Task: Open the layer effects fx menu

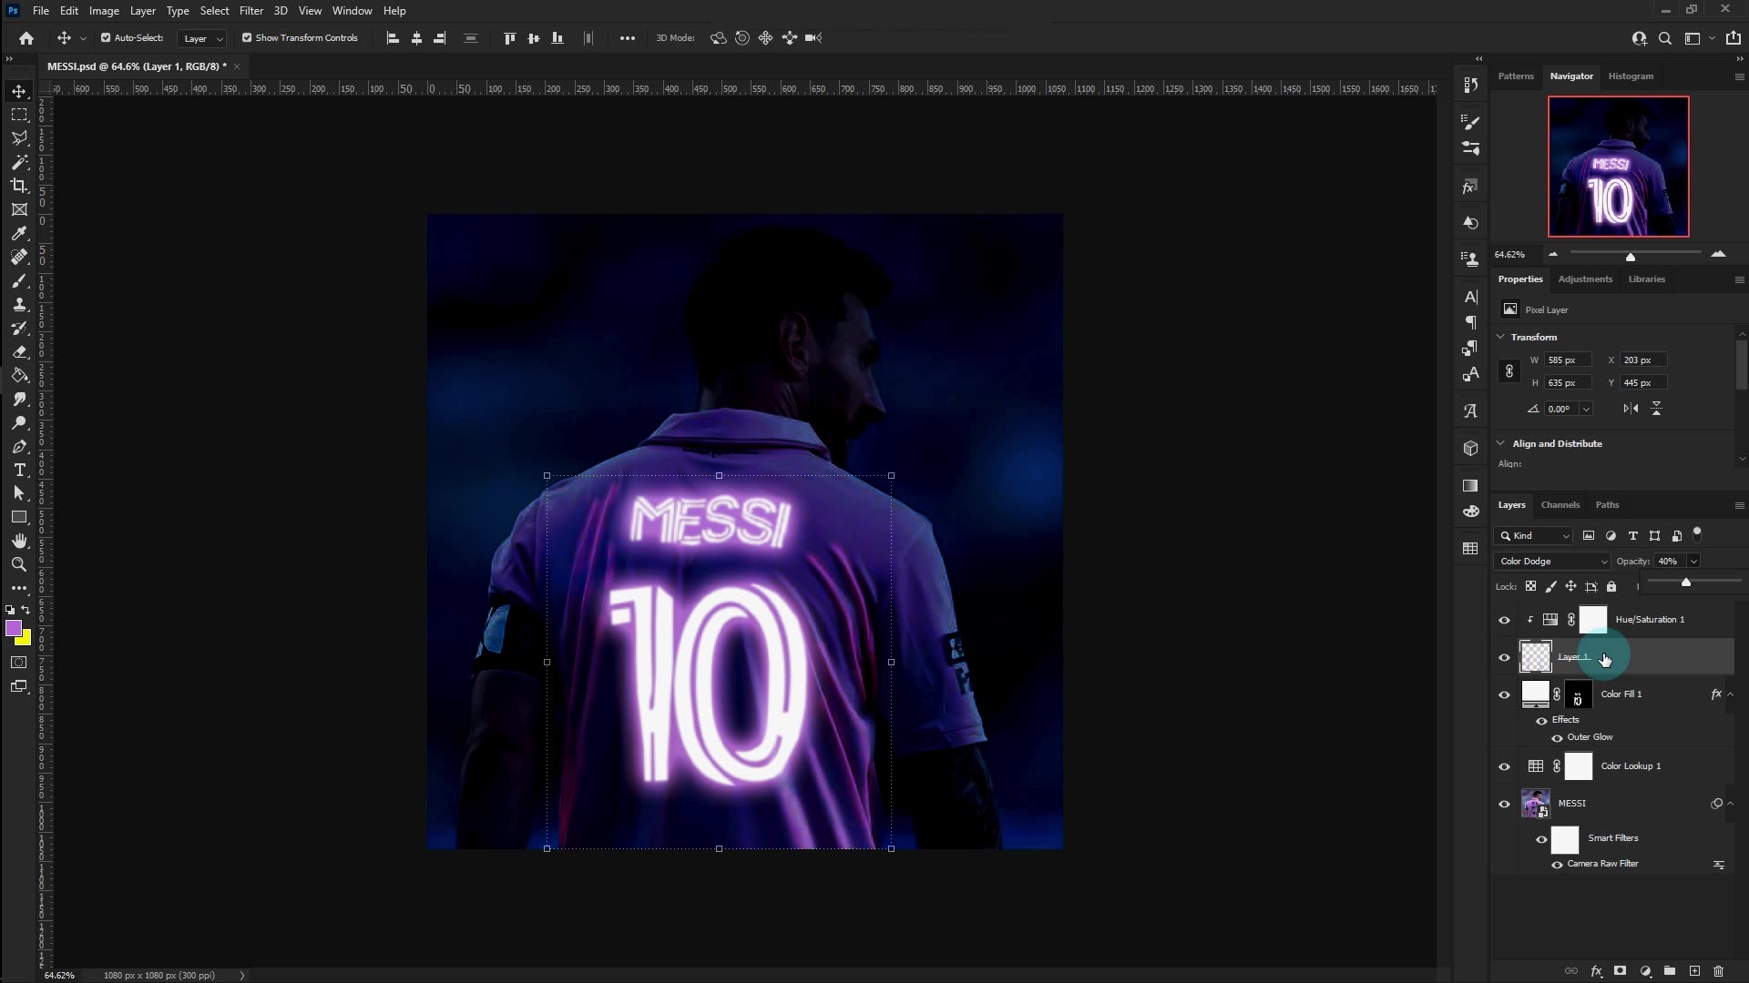Action: pyautogui.click(x=1597, y=971)
